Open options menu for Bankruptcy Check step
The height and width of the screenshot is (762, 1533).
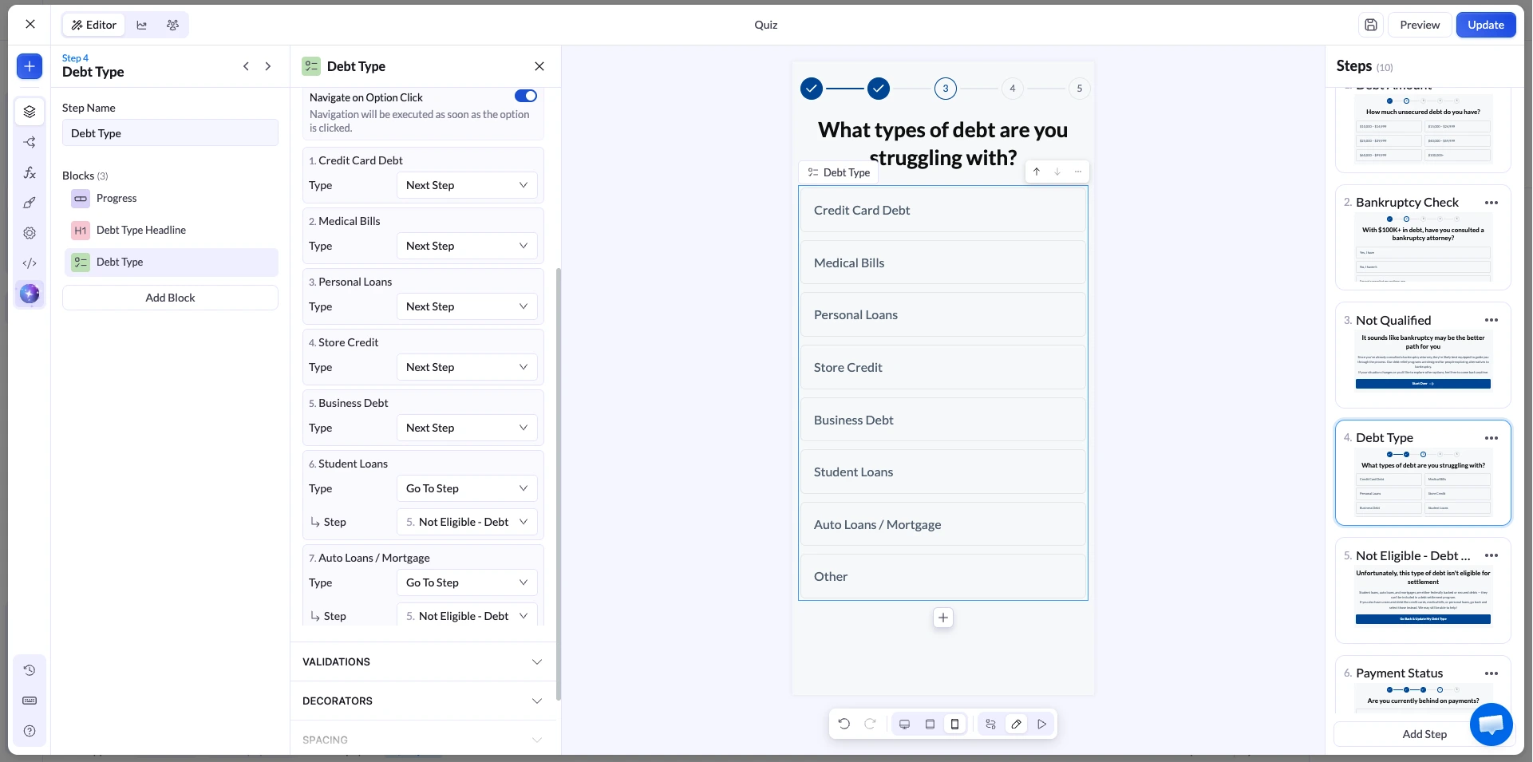pos(1491,203)
